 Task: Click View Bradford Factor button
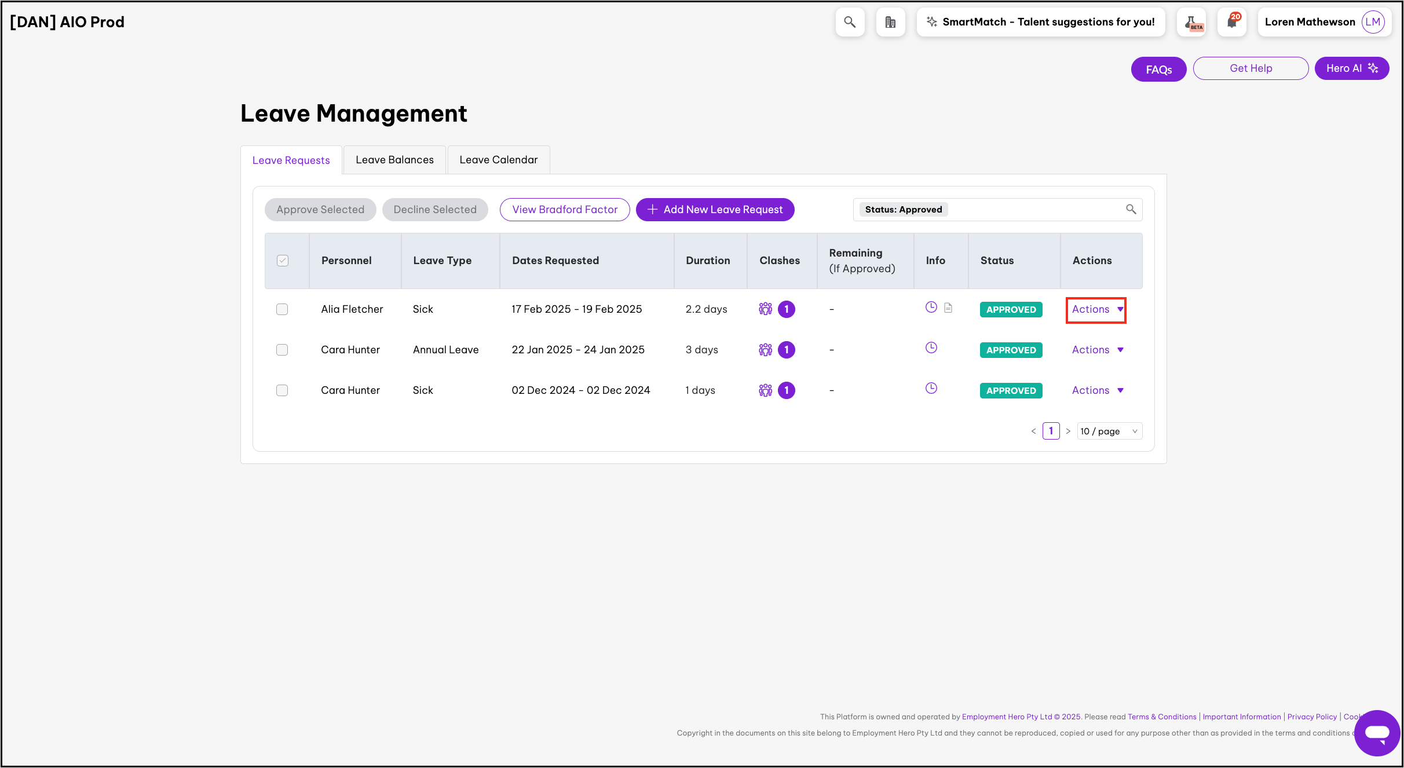click(x=565, y=210)
